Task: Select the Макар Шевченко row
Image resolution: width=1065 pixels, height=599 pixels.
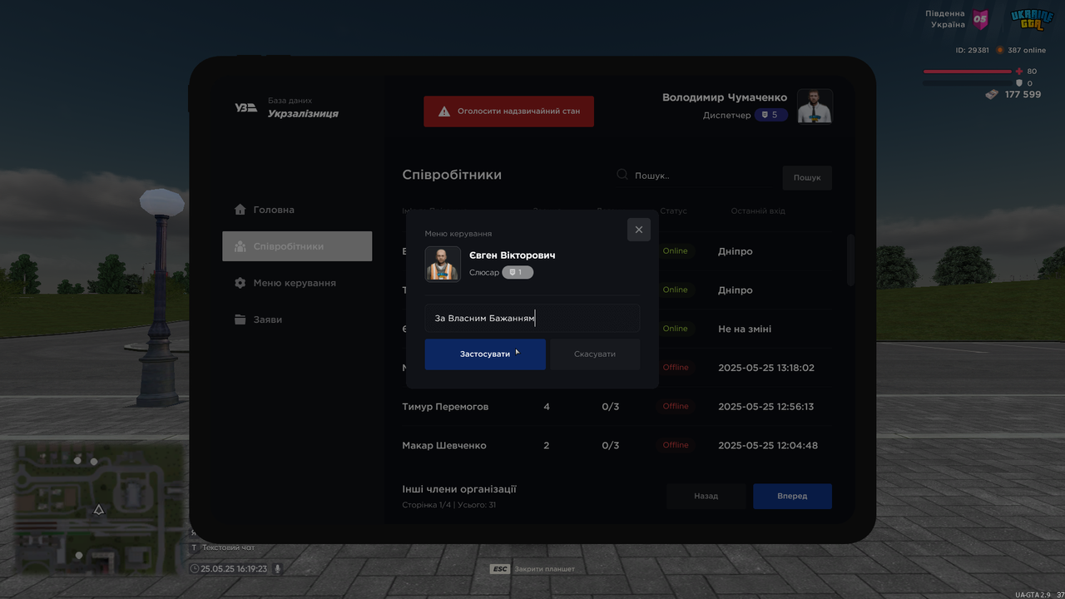Action: (617, 445)
